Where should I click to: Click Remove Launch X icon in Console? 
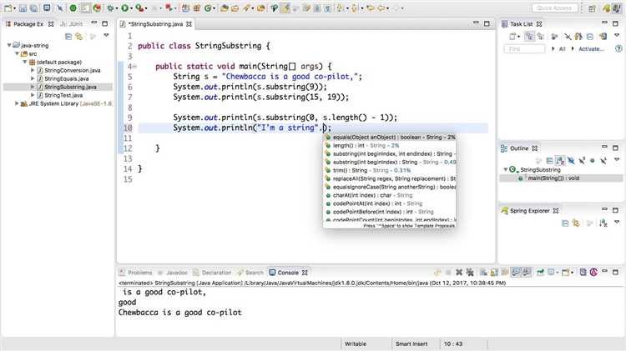tap(459, 273)
